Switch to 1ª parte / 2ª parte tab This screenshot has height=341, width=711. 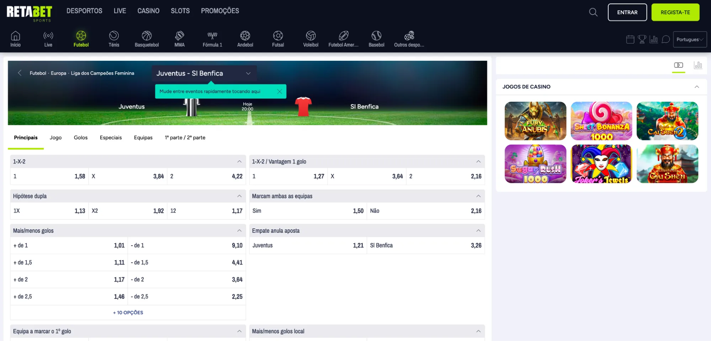point(185,138)
